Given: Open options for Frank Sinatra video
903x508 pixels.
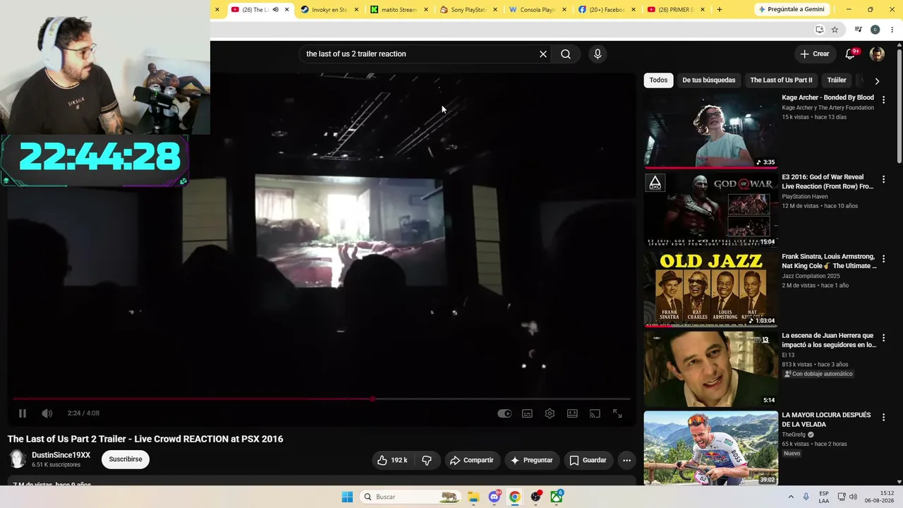Looking at the screenshot, I should tap(883, 259).
